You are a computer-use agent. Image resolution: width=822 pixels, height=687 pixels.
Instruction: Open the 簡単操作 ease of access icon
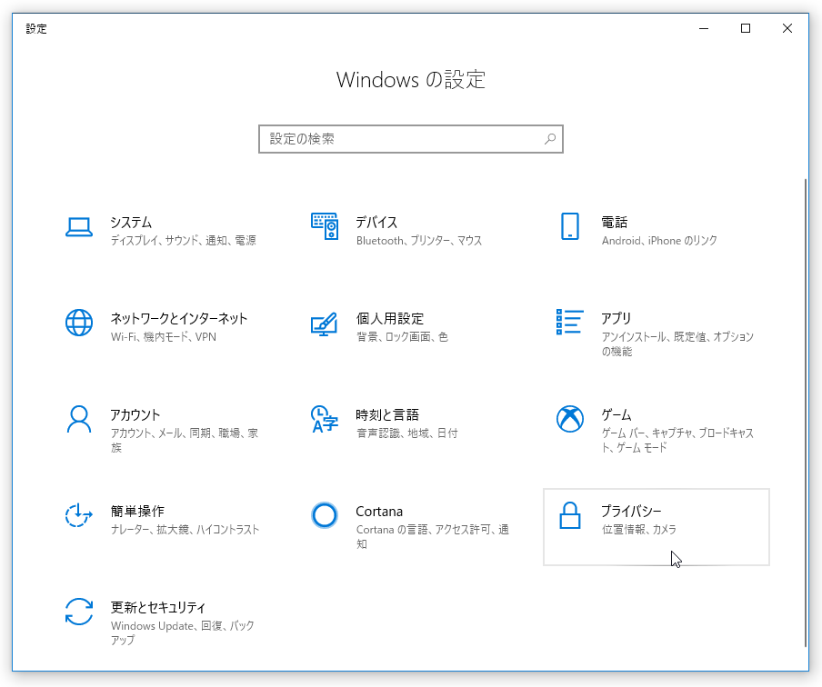pyautogui.click(x=79, y=515)
